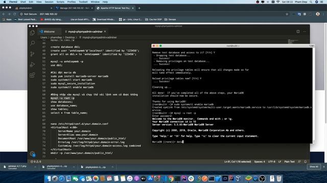Switch to the Welcome tab in VS Code
327x183 pixels.
click(x=49, y=32)
